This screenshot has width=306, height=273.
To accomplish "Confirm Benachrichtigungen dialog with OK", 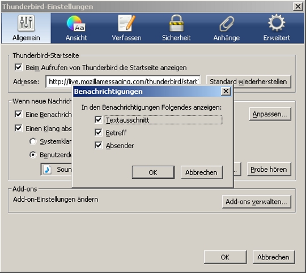I will 153,172.
